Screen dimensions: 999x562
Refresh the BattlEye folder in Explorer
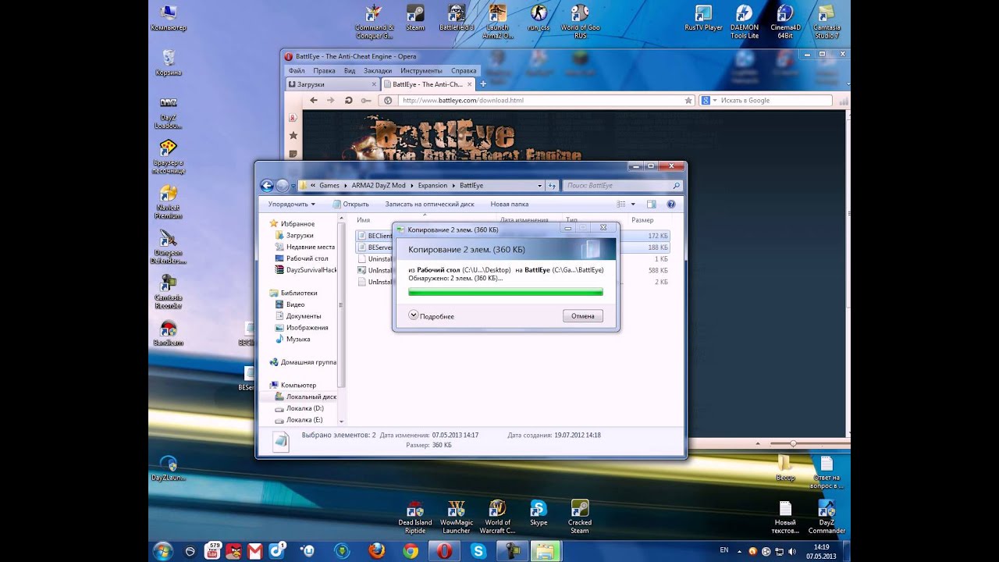(x=553, y=186)
